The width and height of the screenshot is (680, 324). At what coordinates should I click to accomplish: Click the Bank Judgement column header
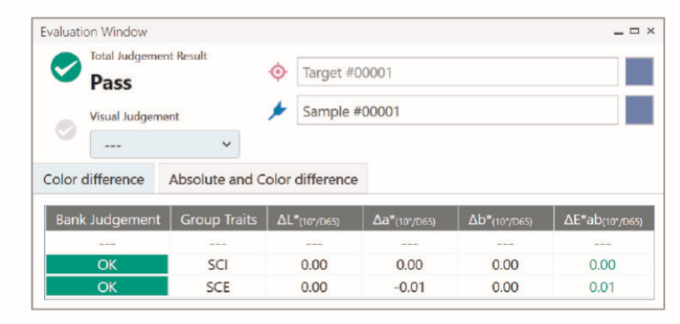[108, 219]
